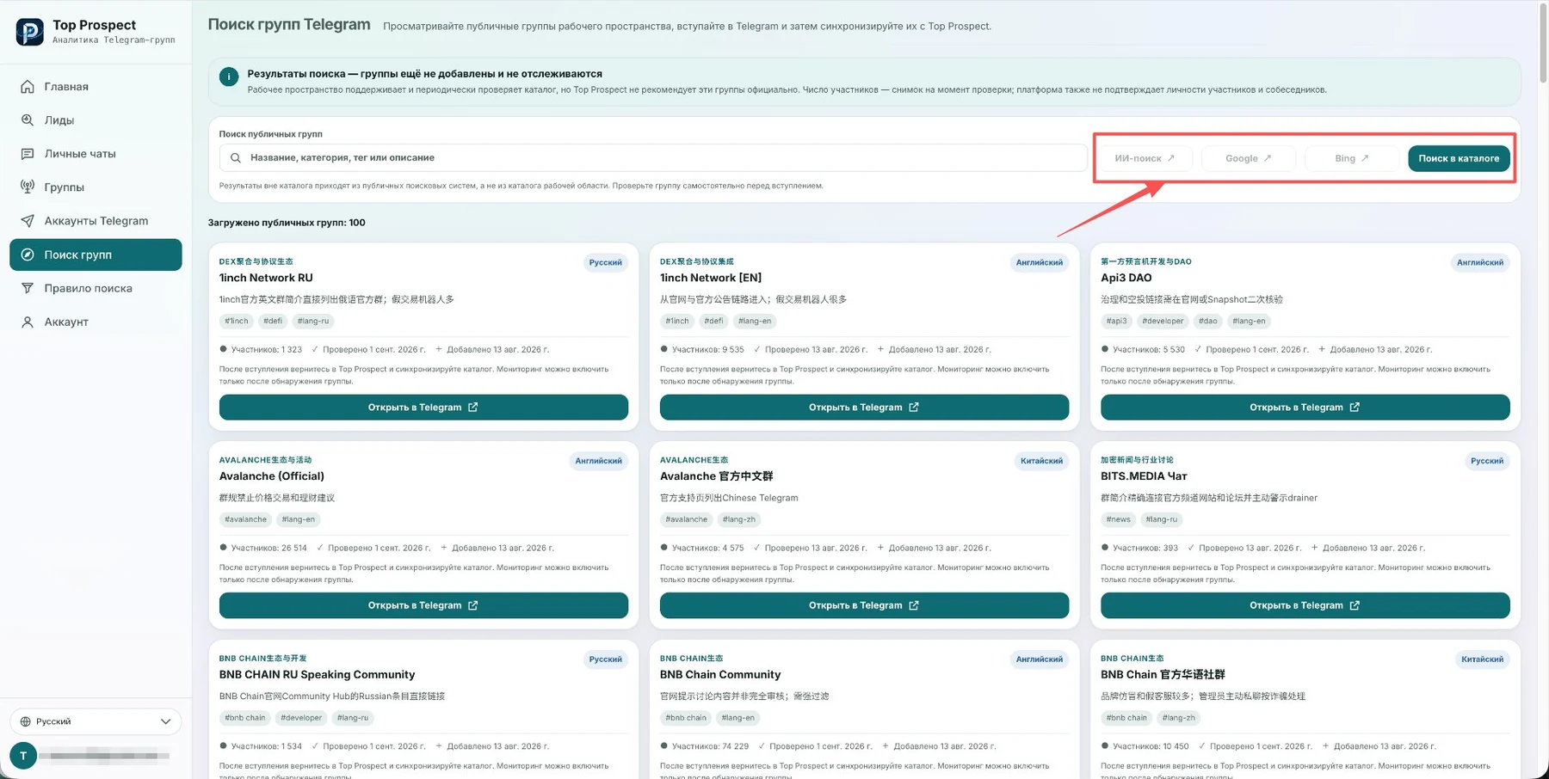Image resolution: width=1549 pixels, height=779 pixels.
Task: Open the Личные чаты message icon
Action: (x=28, y=154)
